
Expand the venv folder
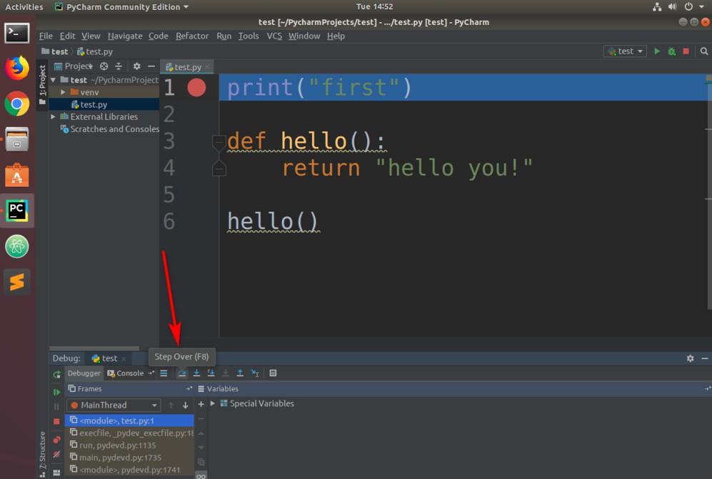(x=63, y=92)
